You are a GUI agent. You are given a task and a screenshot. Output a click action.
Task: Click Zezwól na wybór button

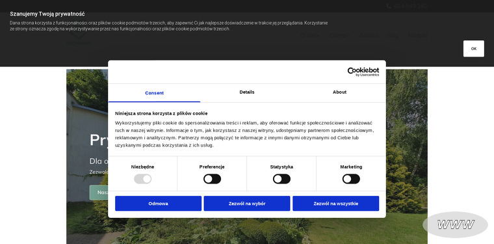click(247, 204)
